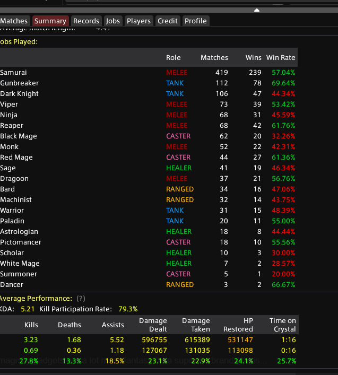Select the Summary tab
Viewport: 338px width, 375px height.
coord(50,21)
